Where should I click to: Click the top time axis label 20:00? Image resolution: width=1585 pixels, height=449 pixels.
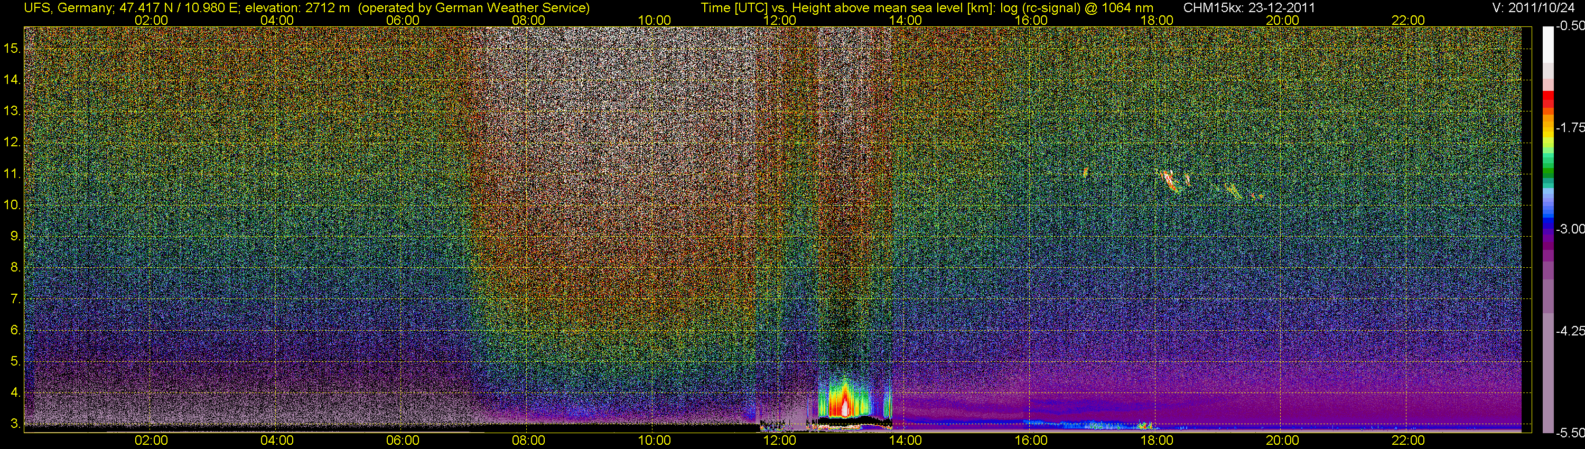1282,20
